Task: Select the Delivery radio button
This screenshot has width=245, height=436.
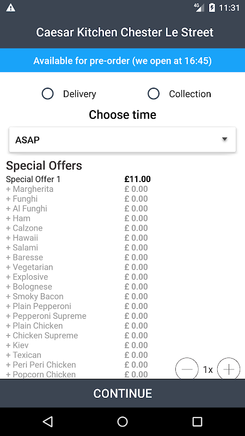Action: 47,94
